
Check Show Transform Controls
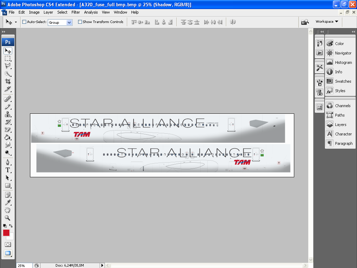(80, 22)
